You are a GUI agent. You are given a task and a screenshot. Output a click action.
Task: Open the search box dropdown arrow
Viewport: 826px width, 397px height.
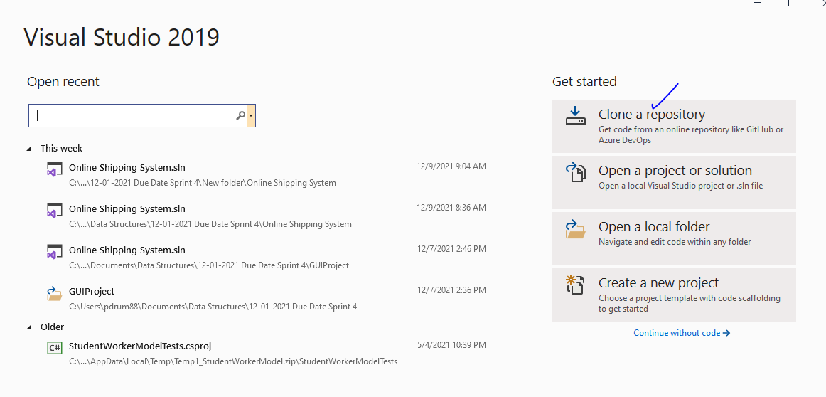[251, 115]
